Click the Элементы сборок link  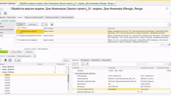tap(30, 49)
